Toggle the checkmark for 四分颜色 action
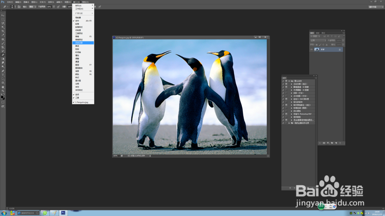The height and width of the screenshot is (216, 385). click(283, 111)
